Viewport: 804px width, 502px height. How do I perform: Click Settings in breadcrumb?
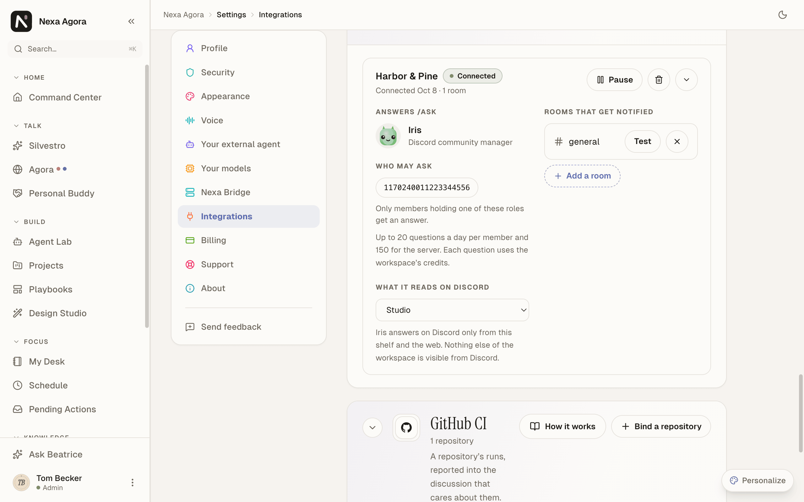(231, 15)
